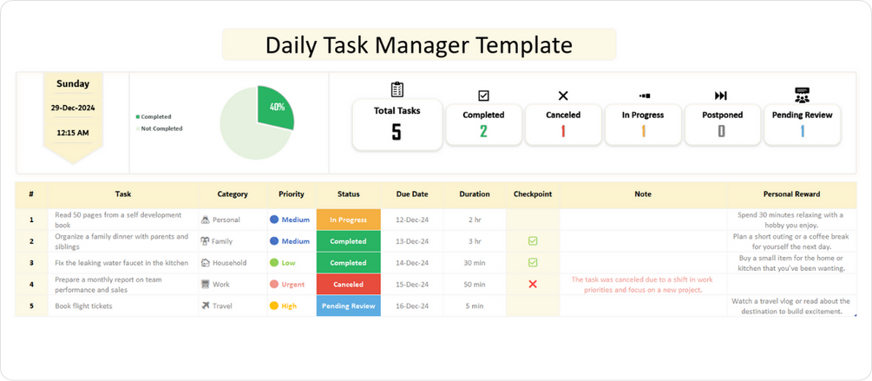Click the Sunday day label
The height and width of the screenshot is (381, 872).
coord(73,84)
